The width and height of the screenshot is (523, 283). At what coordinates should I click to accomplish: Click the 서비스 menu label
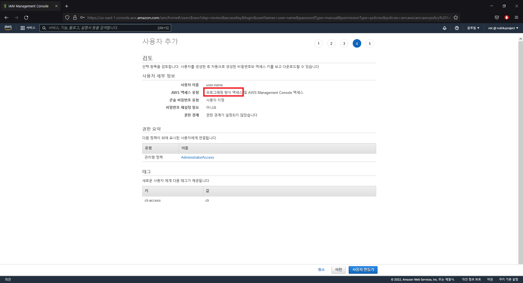coord(31,28)
